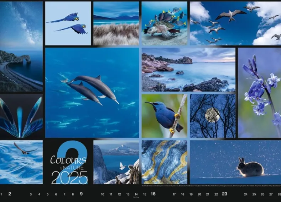This screenshot has height=202, width=281.
Task: Open the full moon behind trees photo
Action: pyautogui.click(x=213, y=116)
